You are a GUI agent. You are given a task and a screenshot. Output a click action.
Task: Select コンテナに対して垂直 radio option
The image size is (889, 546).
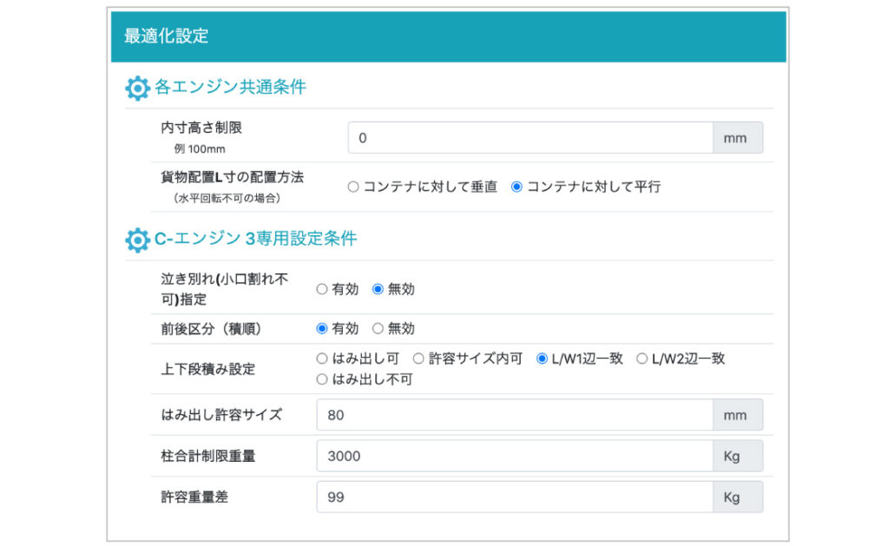[353, 187]
